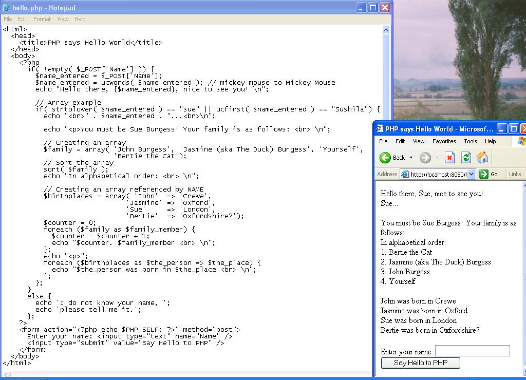The height and width of the screenshot is (380, 526).
Task: Click 'Sue was born in London' text
Action: tap(418, 320)
